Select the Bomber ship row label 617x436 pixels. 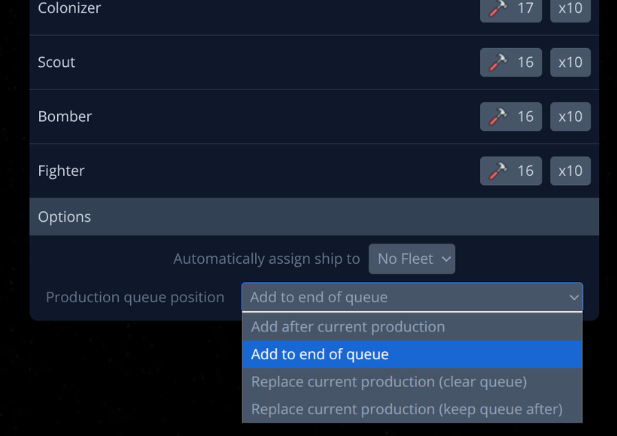(x=65, y=117)
